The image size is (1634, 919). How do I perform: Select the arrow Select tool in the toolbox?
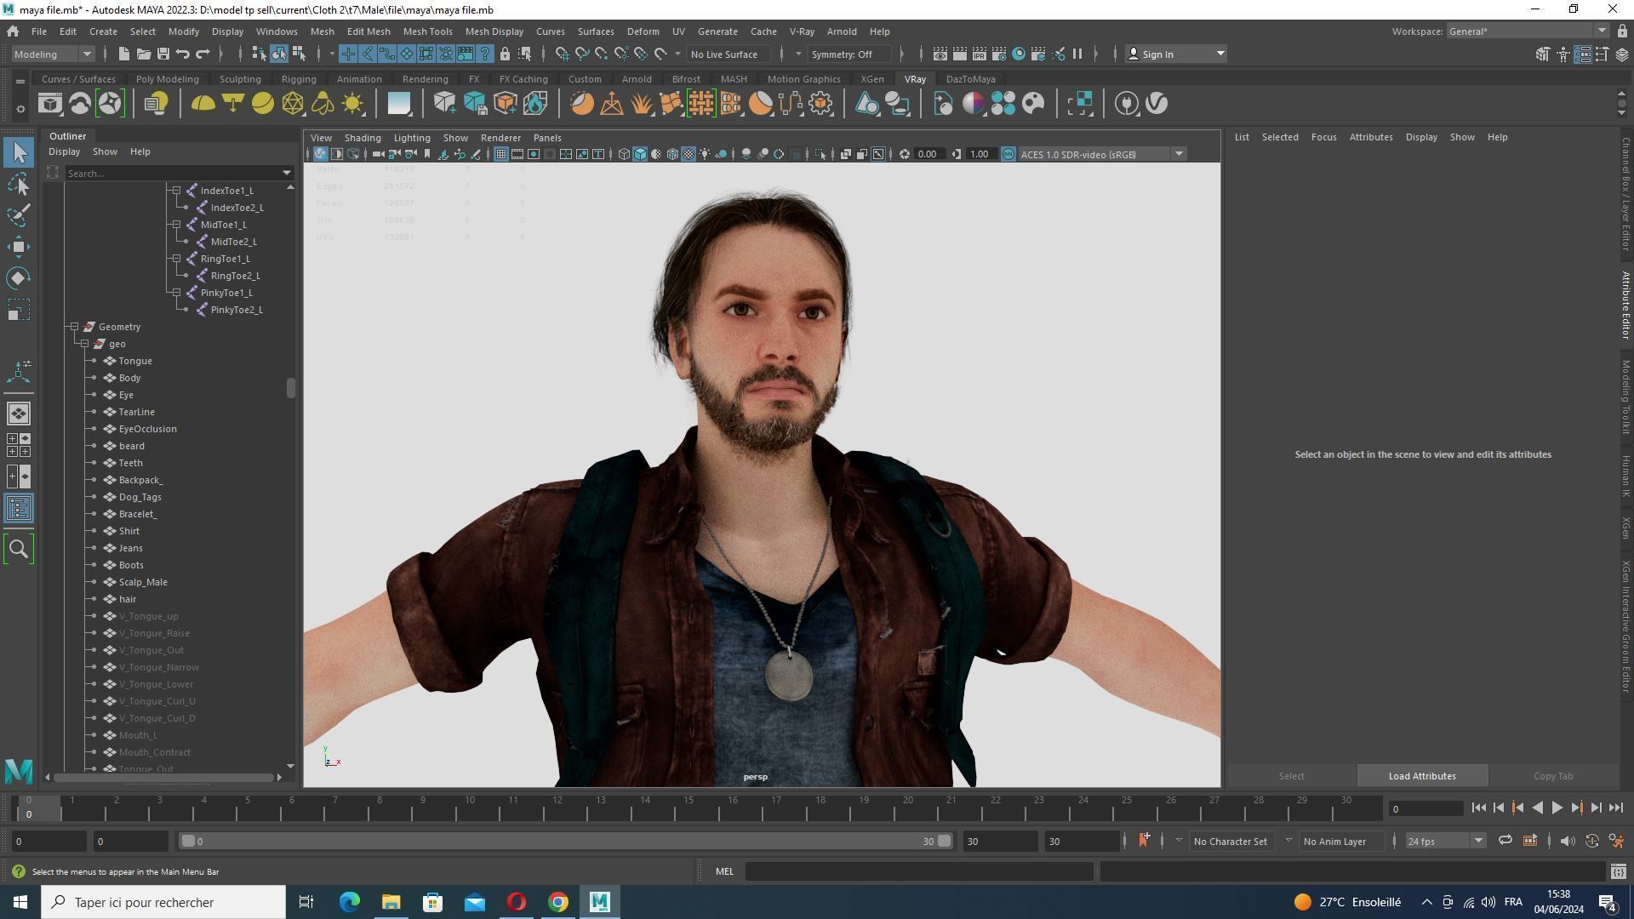coord(19,152)
